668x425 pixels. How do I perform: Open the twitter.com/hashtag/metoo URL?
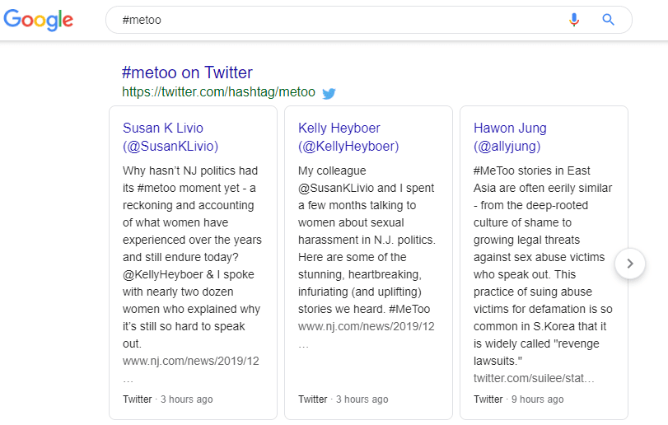(218, 92)
